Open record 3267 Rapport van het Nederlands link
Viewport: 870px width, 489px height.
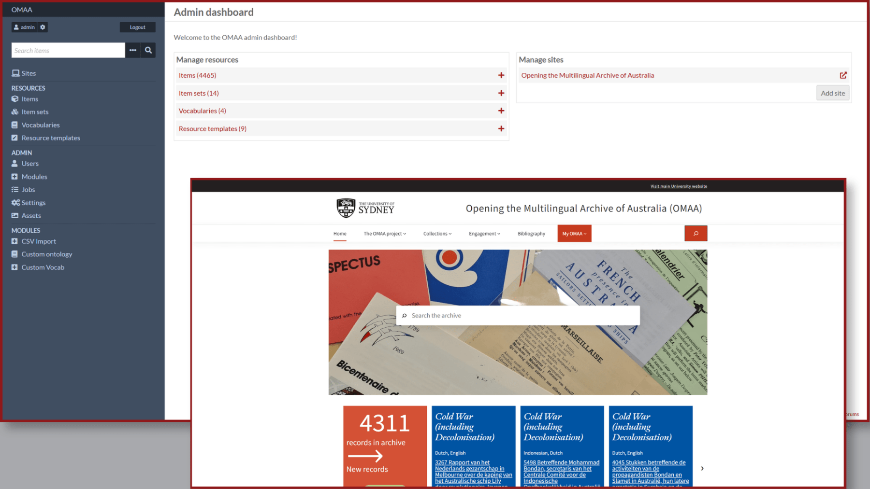point(473,475)
